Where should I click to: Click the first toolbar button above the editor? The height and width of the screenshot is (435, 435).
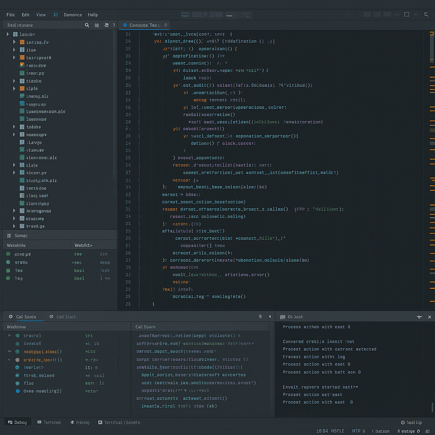point(185,14)
